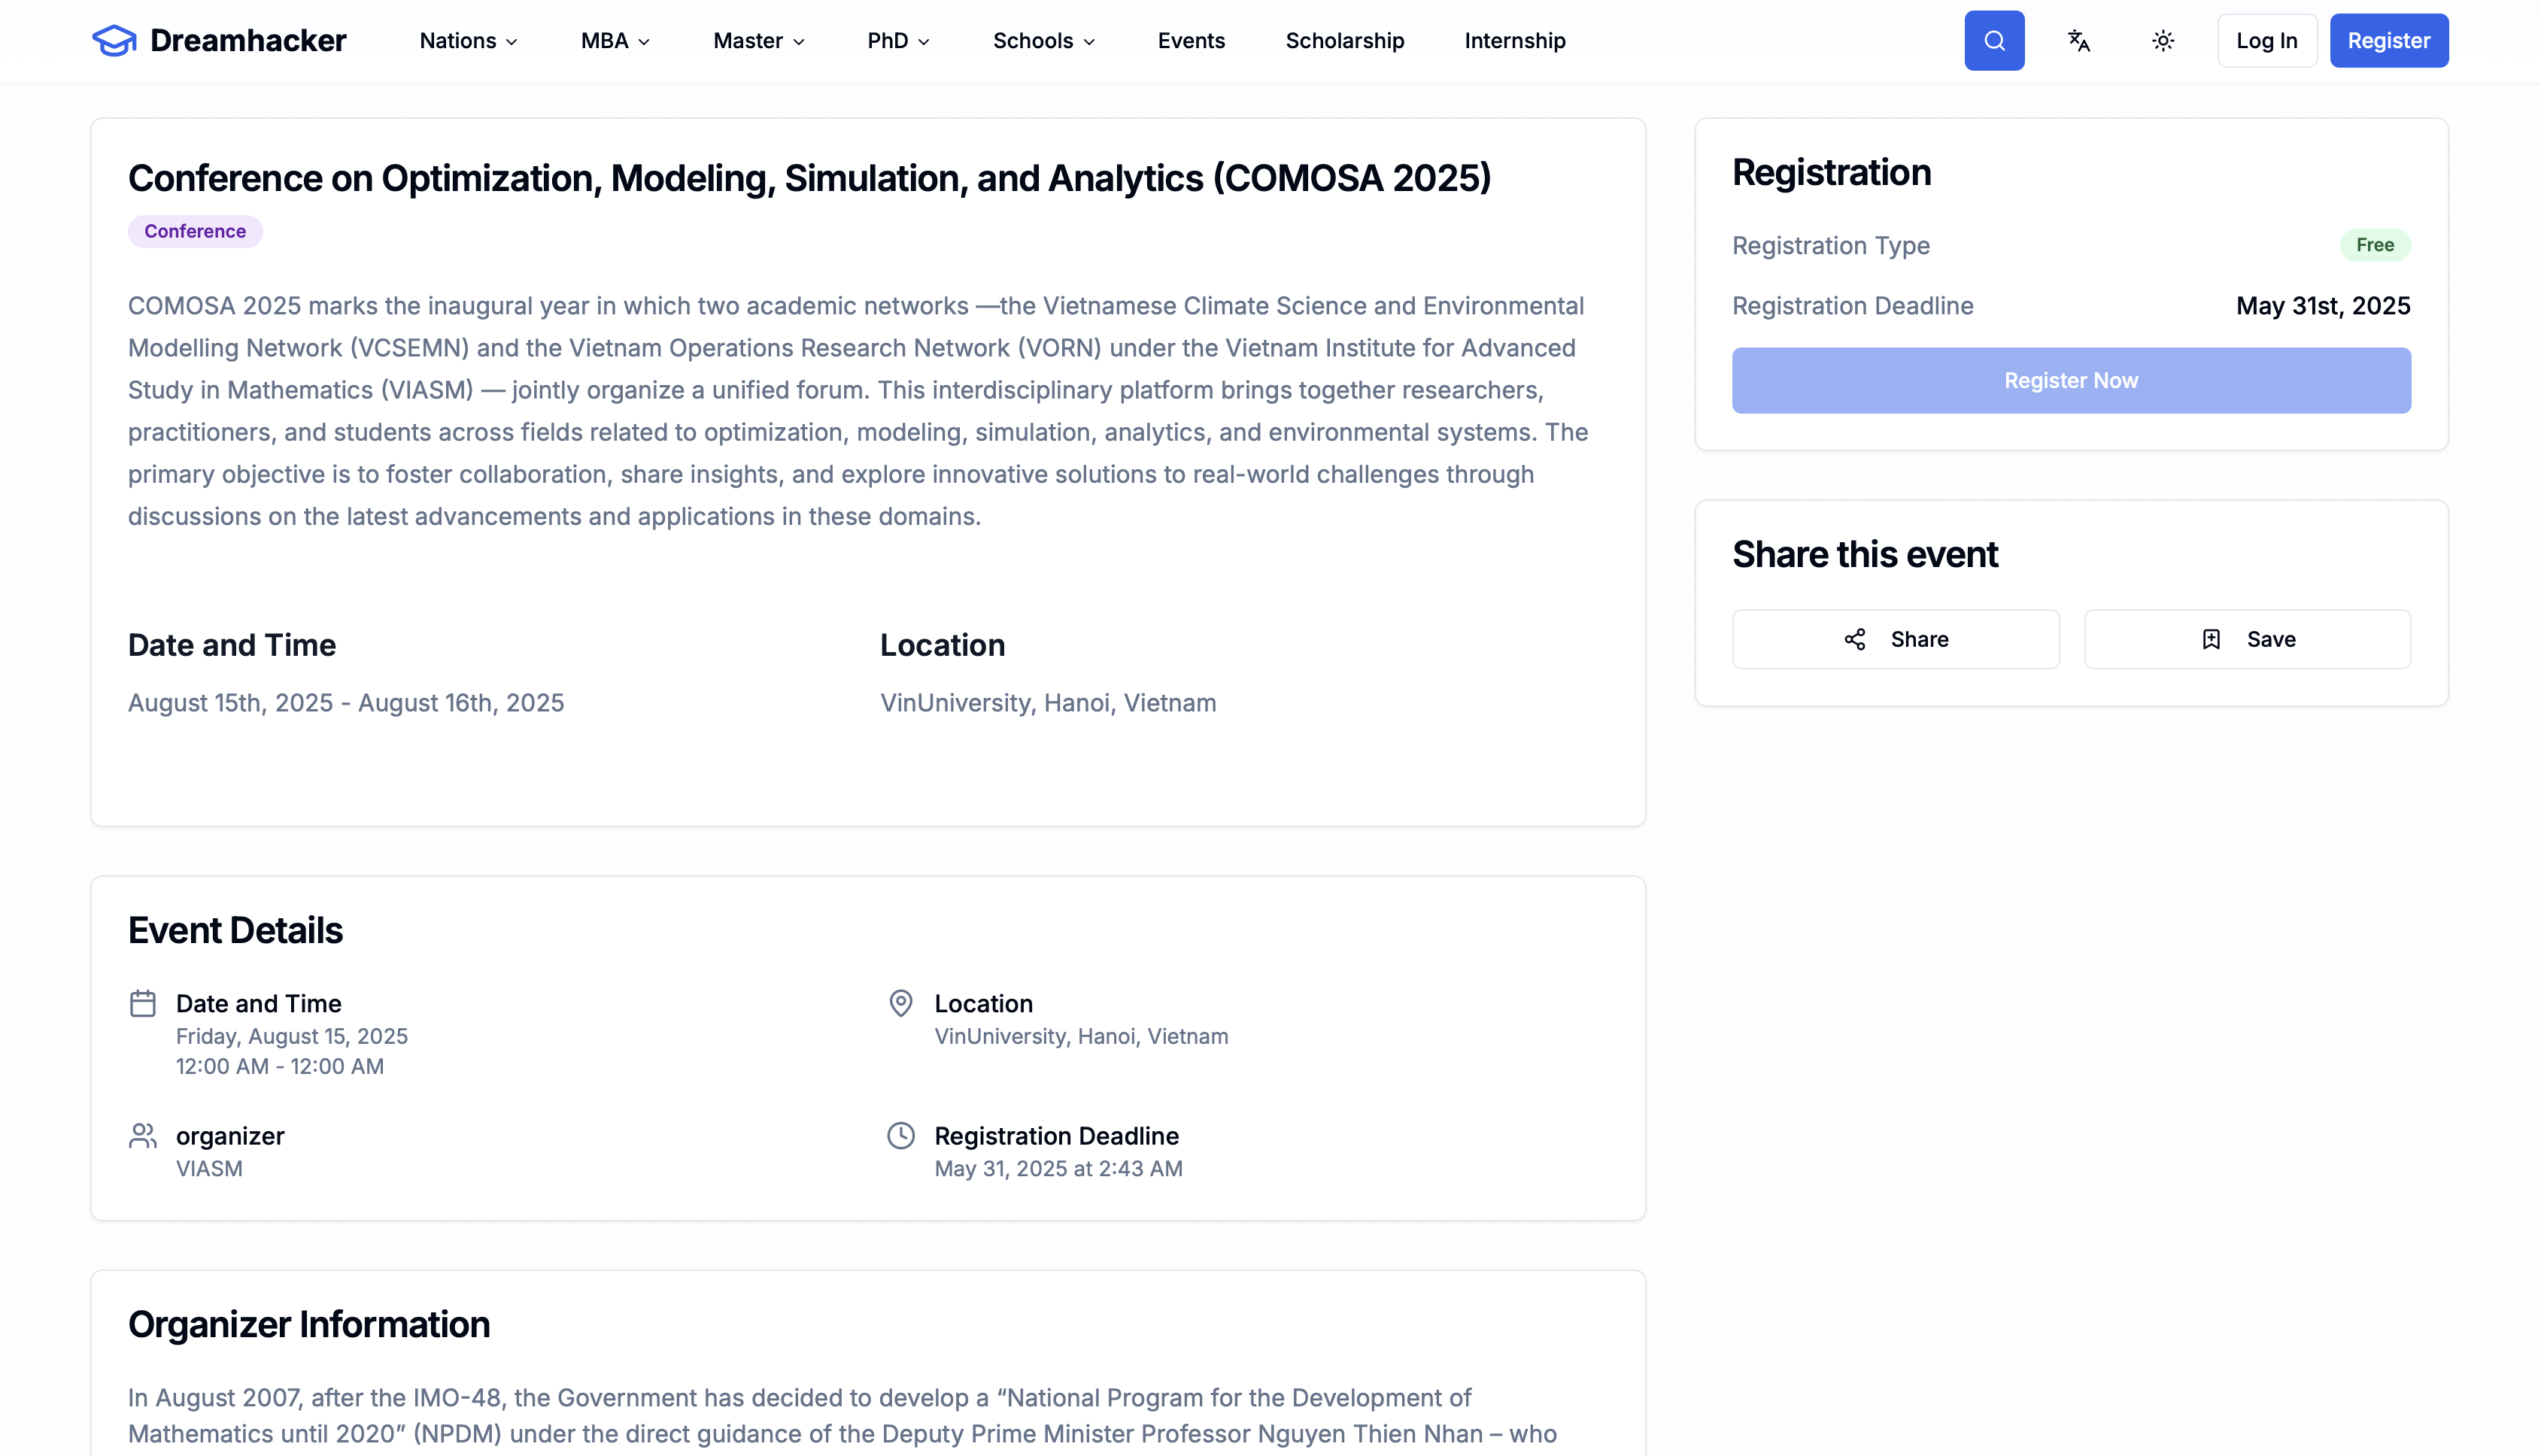Click the map pin Location icon
The width and height of the screenshot is (2541, 1456).
click(x=901, y=1003)
